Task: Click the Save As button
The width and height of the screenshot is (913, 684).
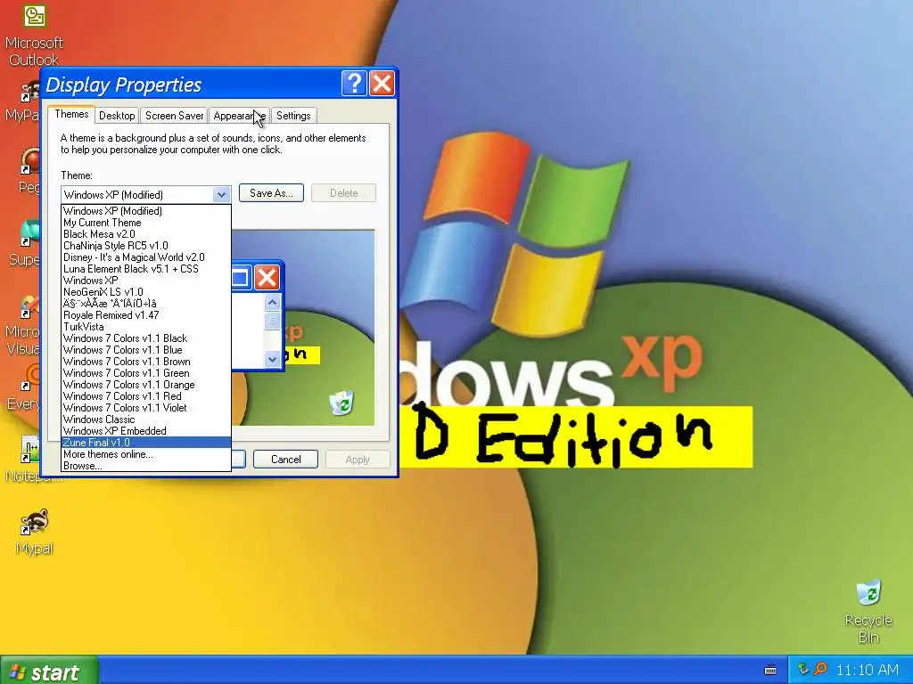Action: point(271,193)
